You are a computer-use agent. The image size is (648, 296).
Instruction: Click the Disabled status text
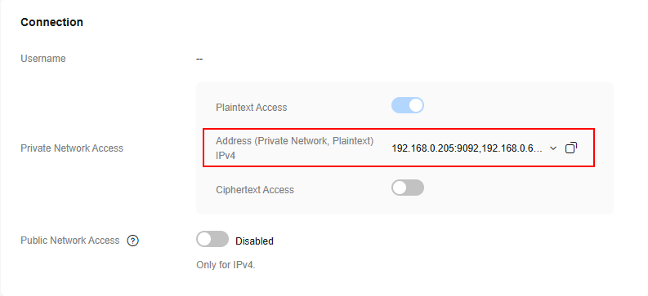coord(255,241)
